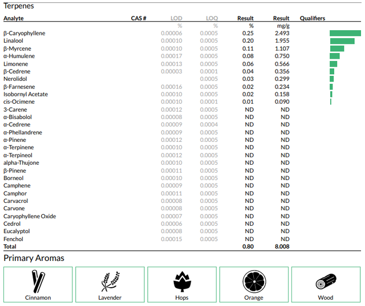Click the total 0.80 percent value
Screen dimensions: 365x306
coord(248,246)
